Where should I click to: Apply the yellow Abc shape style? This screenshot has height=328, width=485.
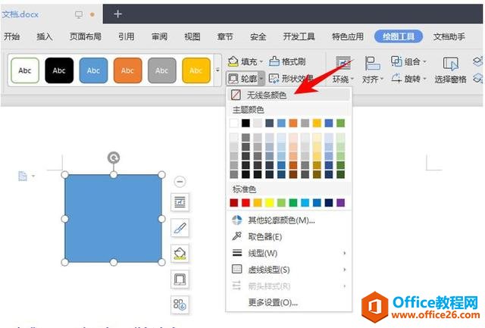point(196,70)
